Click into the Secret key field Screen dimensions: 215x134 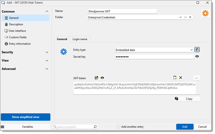point(154,57)
